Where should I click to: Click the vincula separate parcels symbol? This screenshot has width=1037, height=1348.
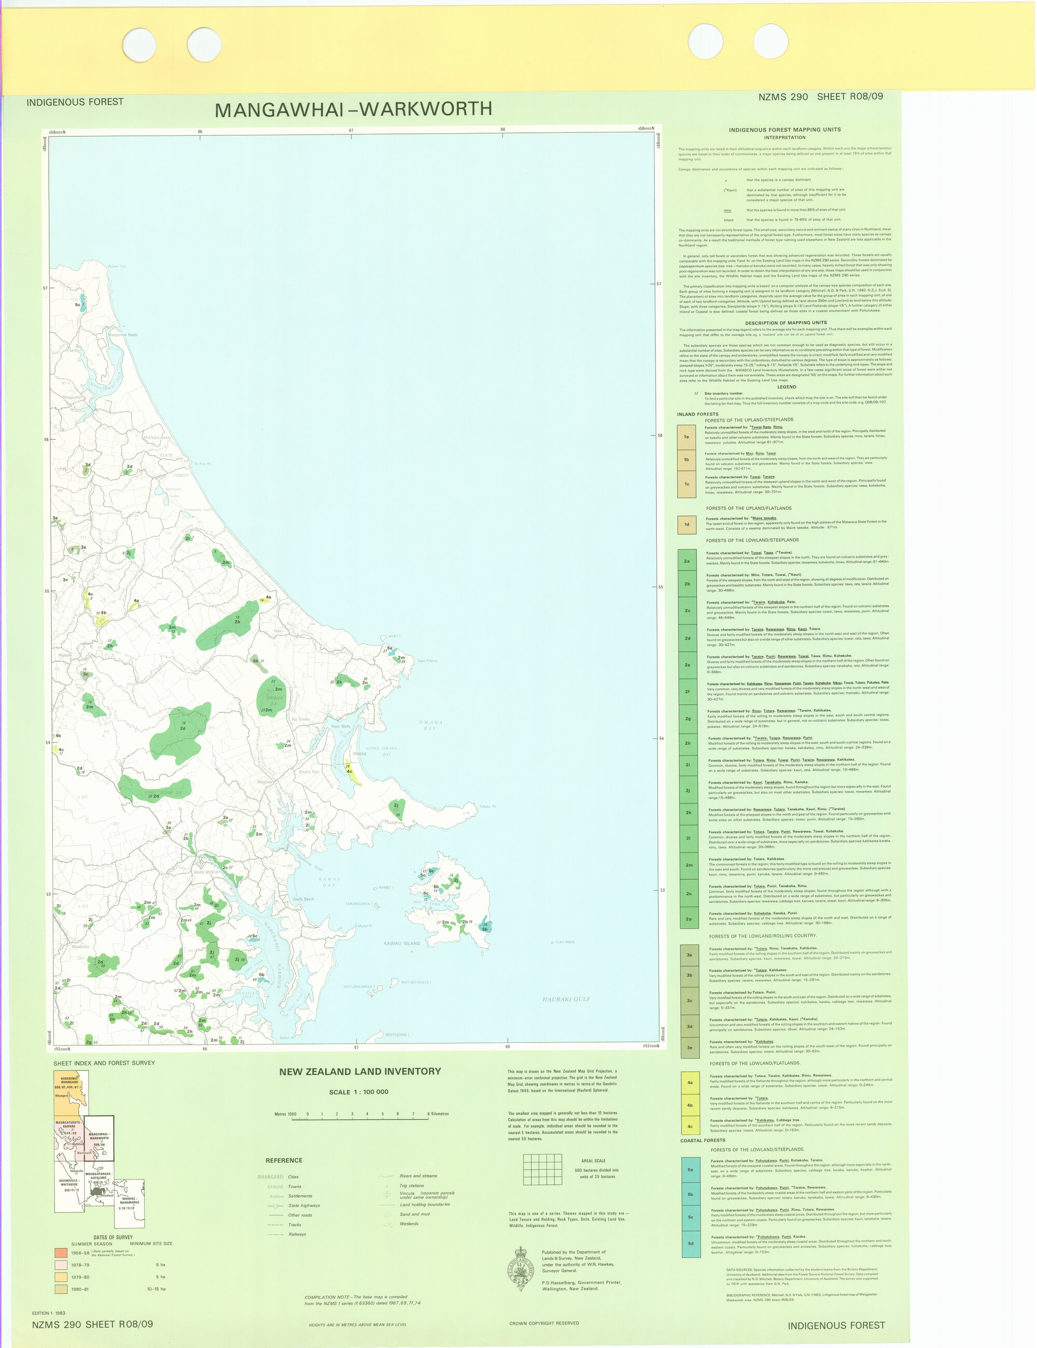pos(387,1195)
